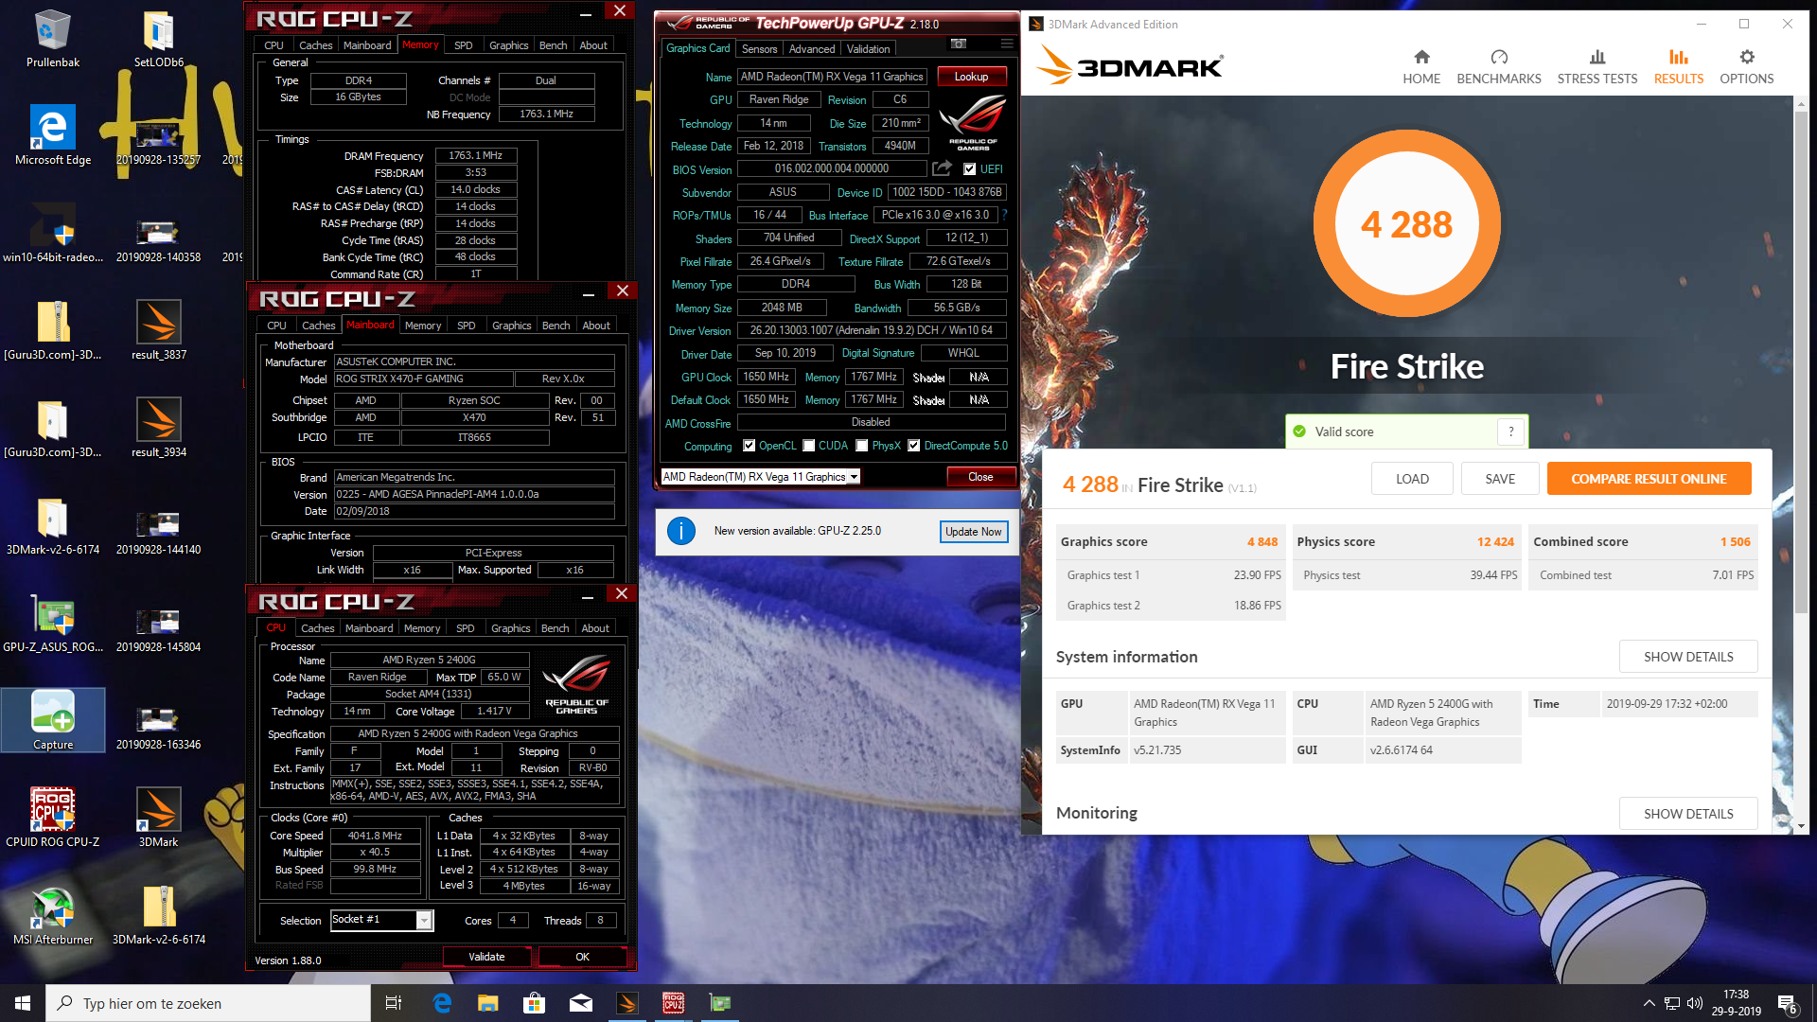Launch the 3DMark desktop shortcut
Viewport: 1817px width, 1022px height.
pyautogui.click(x=159, y=817)
